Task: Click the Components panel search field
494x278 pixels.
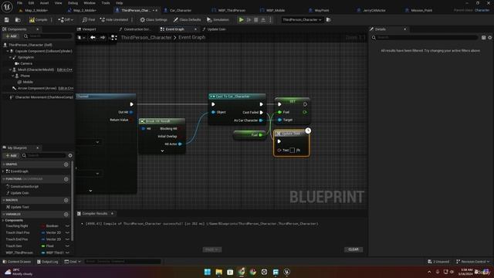Action: point(47,36)
